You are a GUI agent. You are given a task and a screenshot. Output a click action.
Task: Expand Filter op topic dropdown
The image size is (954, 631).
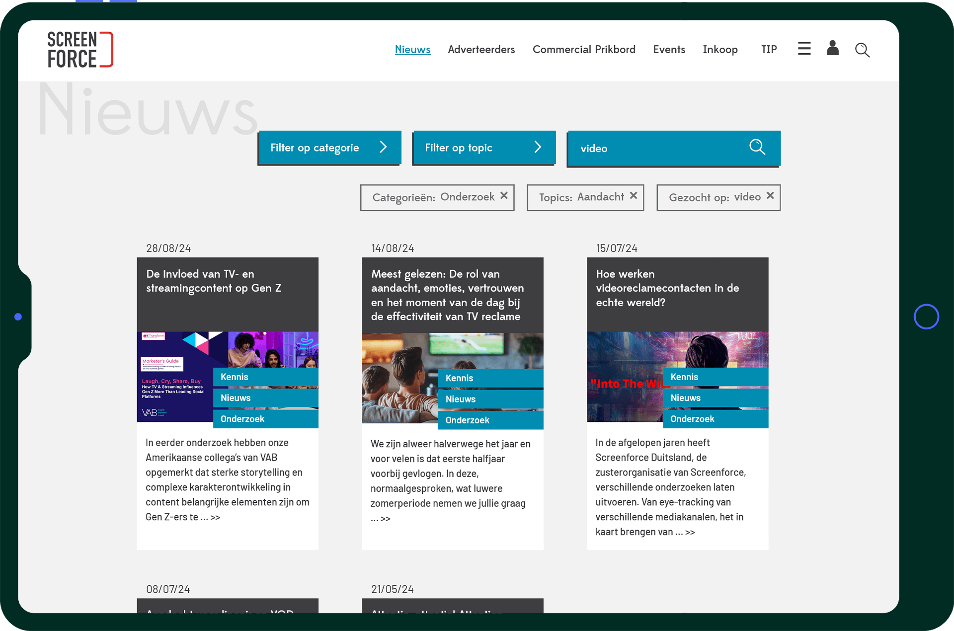pos(483,148)
